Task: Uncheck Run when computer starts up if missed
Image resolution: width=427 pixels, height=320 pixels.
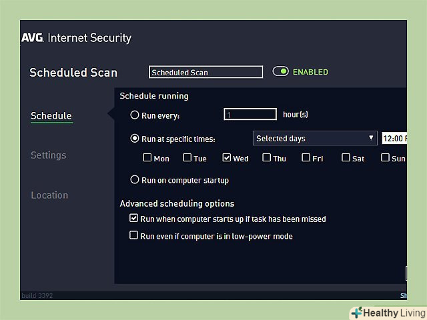Action: coord(133,218)
